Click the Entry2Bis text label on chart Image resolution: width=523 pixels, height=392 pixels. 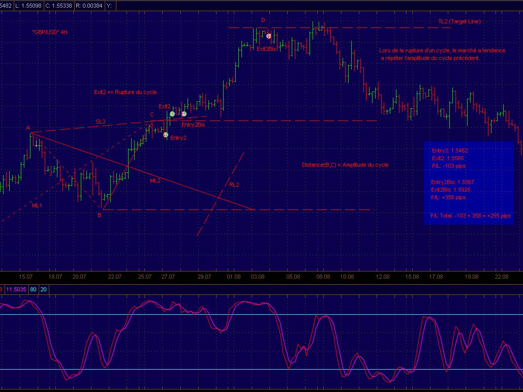coord(193,125)
